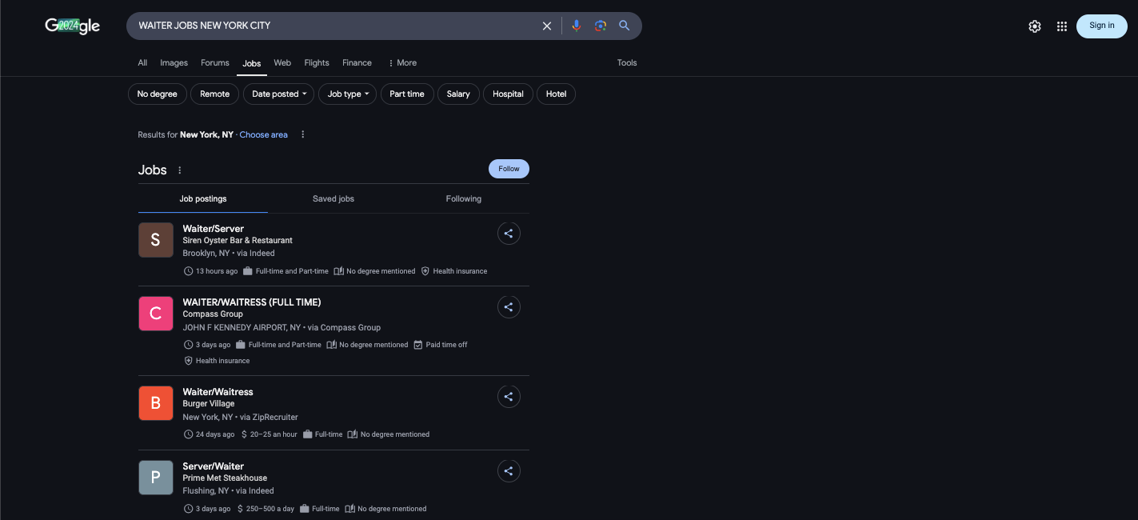1138x520 pixels.
Task: Switch to the All results tab
Action: click(142, 63)
